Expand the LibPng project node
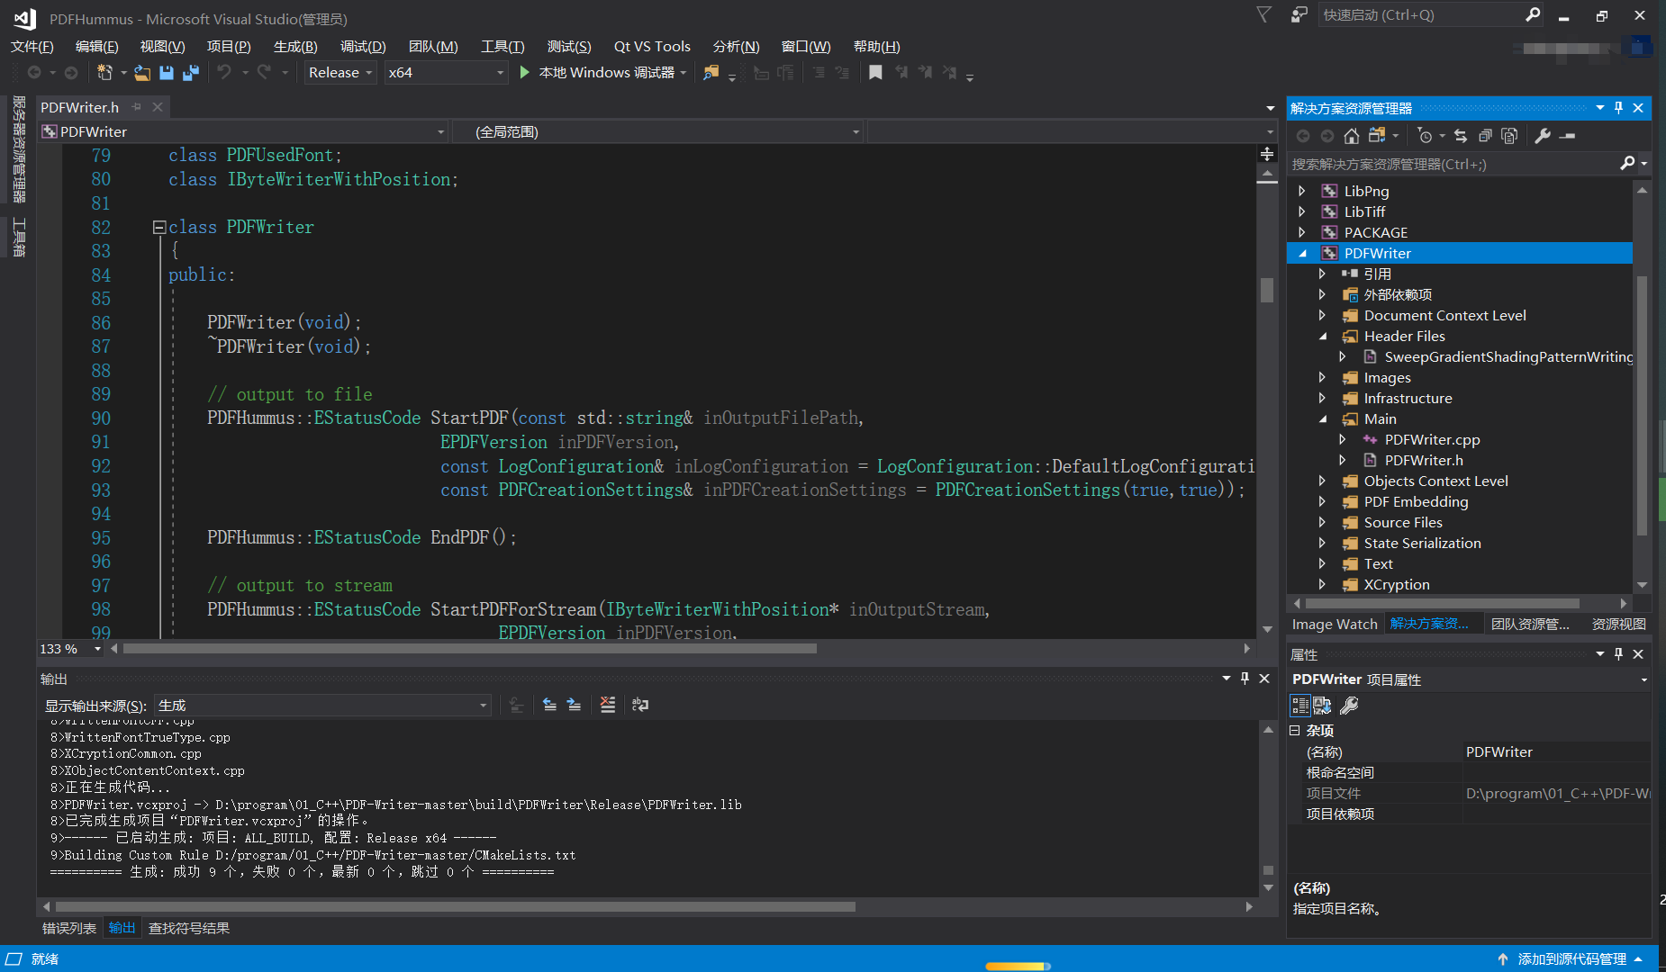 tap(1301, 191)
